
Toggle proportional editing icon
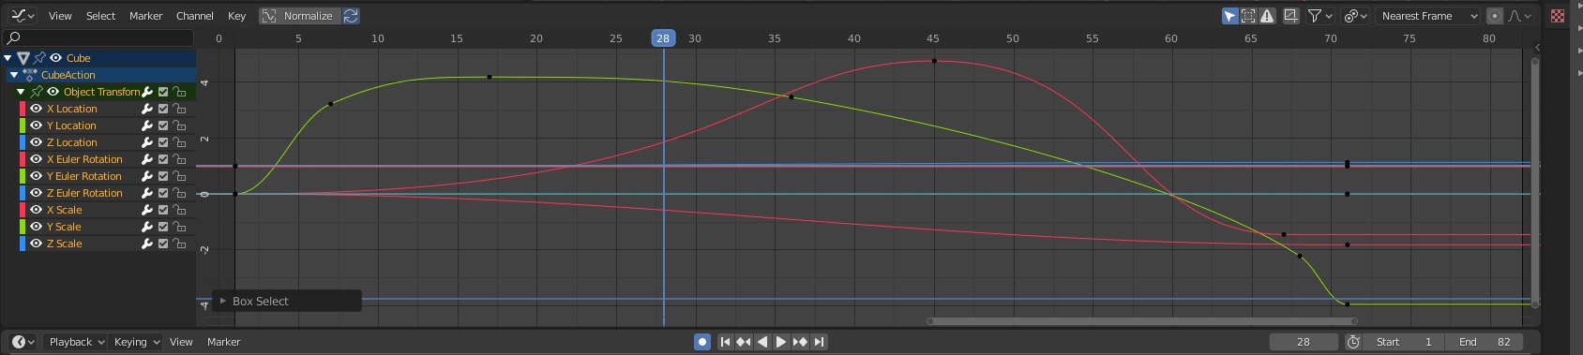[x=1495, y=16]
